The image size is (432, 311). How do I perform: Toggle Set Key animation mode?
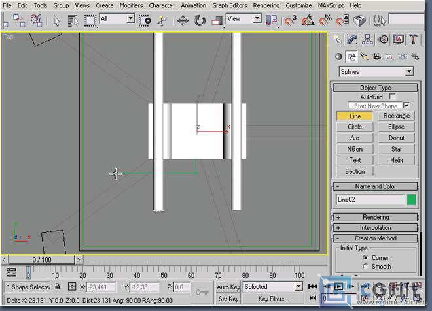[228, 299]
